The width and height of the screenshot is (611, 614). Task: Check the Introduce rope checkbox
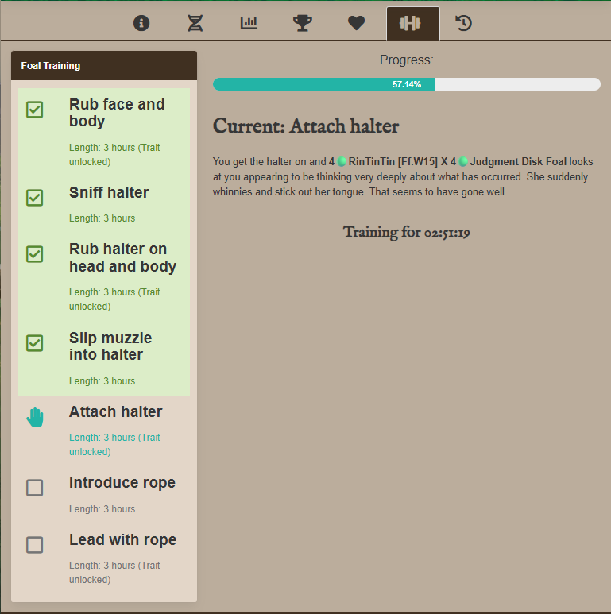pyautogui.click(x=34, y=488)
